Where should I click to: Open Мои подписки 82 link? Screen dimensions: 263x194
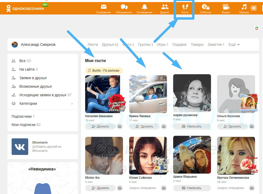[x=26, y=125]
